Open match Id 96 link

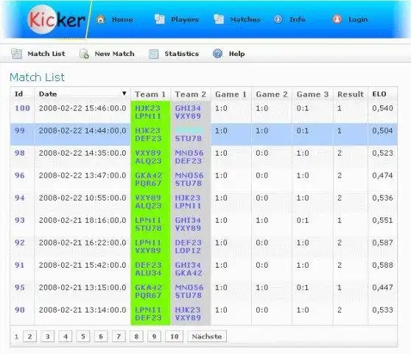pos(20,176)
